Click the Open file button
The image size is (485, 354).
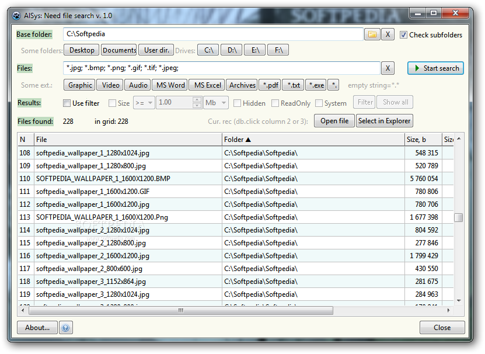(x=334, y=121)
